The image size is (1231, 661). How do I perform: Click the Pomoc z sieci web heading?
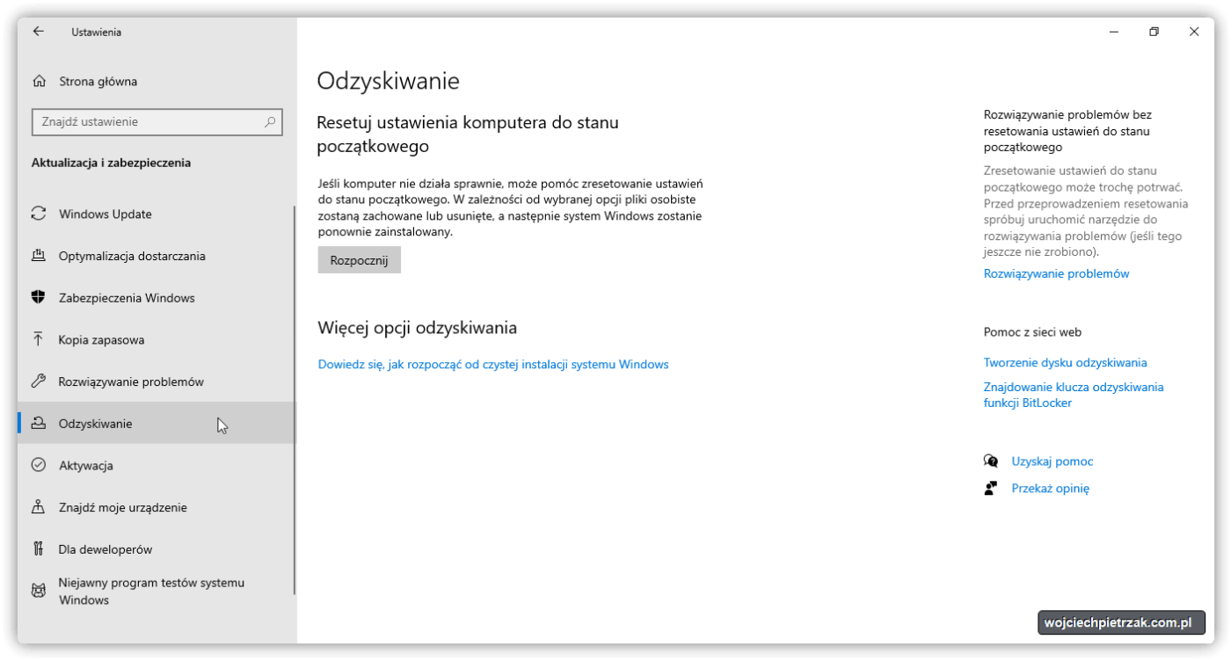[1032, 332]
